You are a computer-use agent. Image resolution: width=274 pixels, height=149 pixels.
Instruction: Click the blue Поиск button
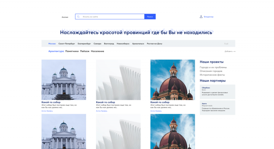click(x=150, y=17)
